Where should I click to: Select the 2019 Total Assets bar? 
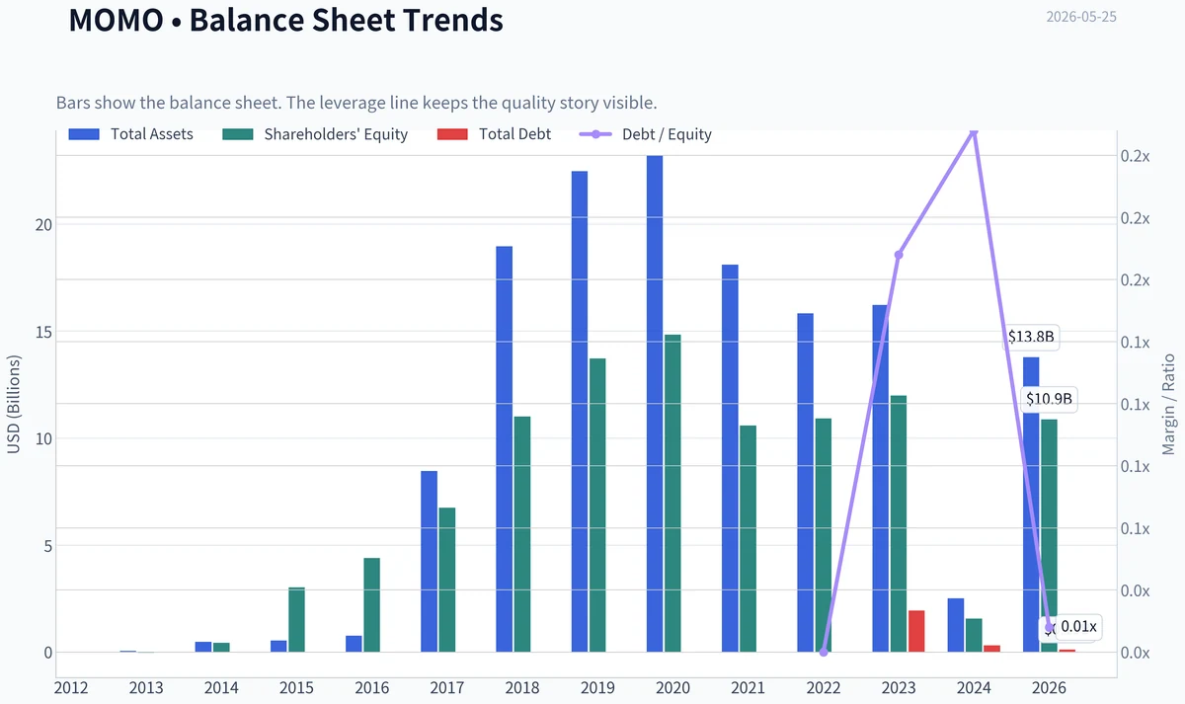click(x=579, y=412)
